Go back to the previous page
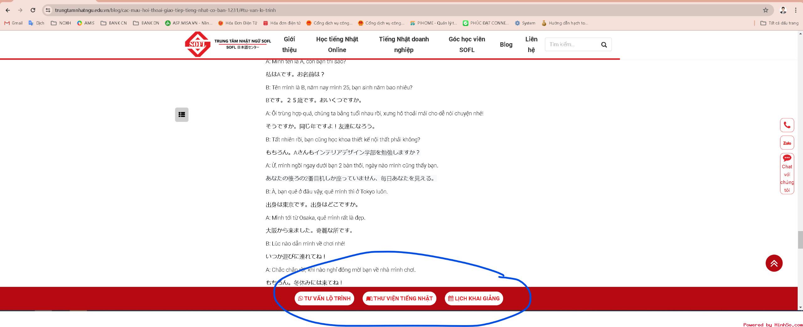The image size is (803, 327). pos(8,10)
